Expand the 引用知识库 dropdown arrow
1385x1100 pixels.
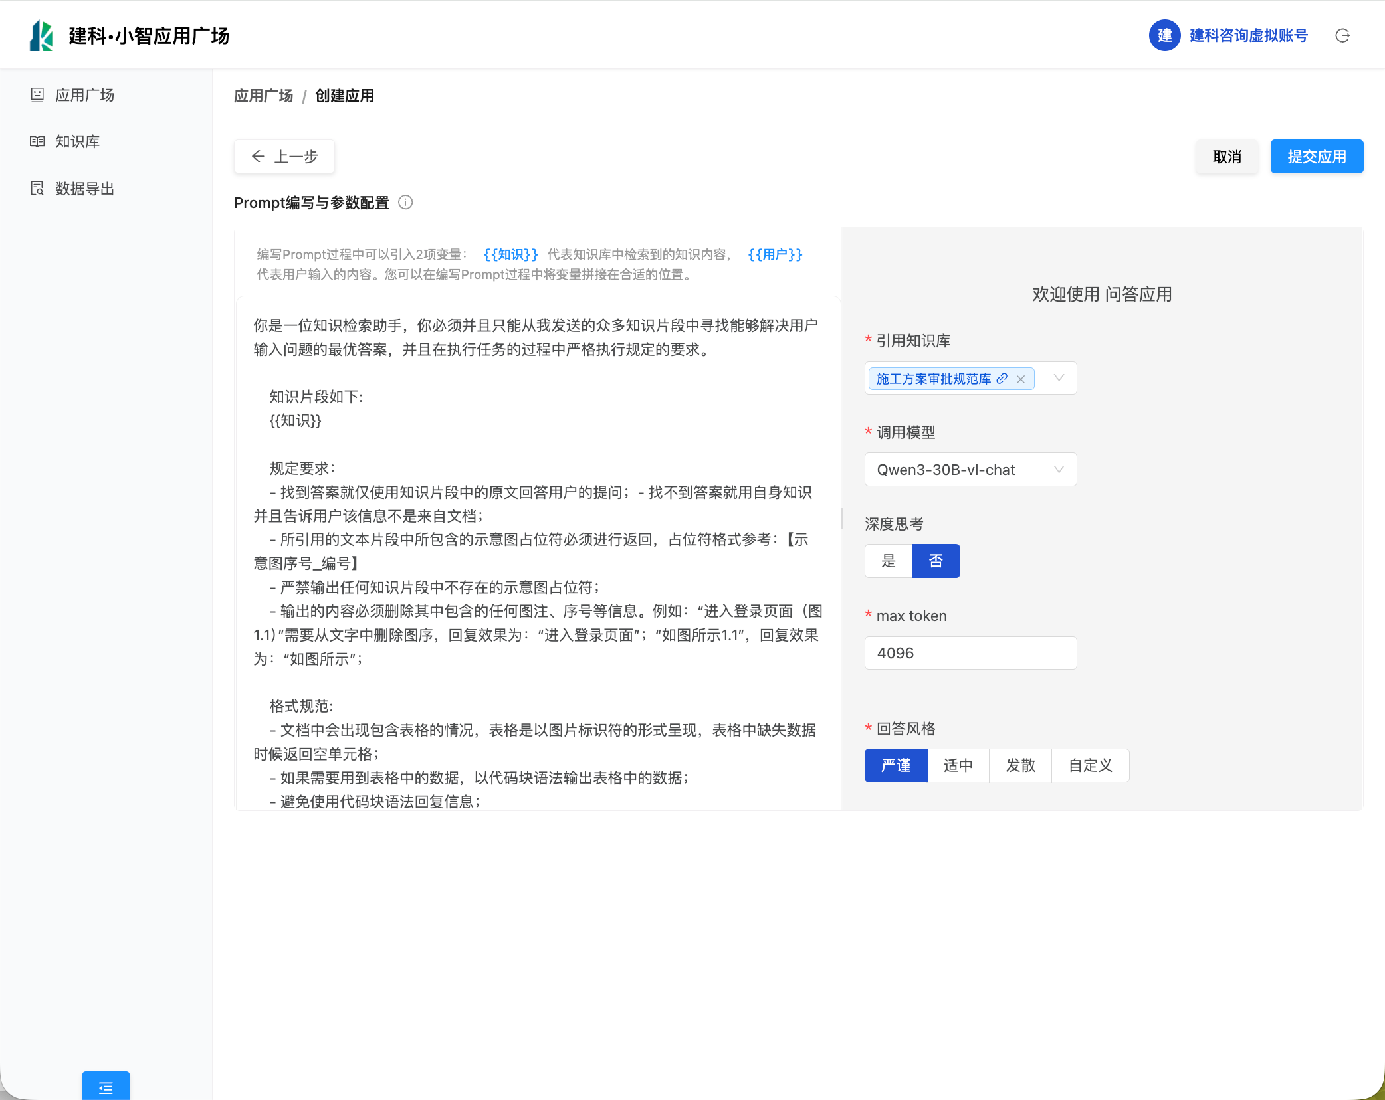(x=1059, y=378)
